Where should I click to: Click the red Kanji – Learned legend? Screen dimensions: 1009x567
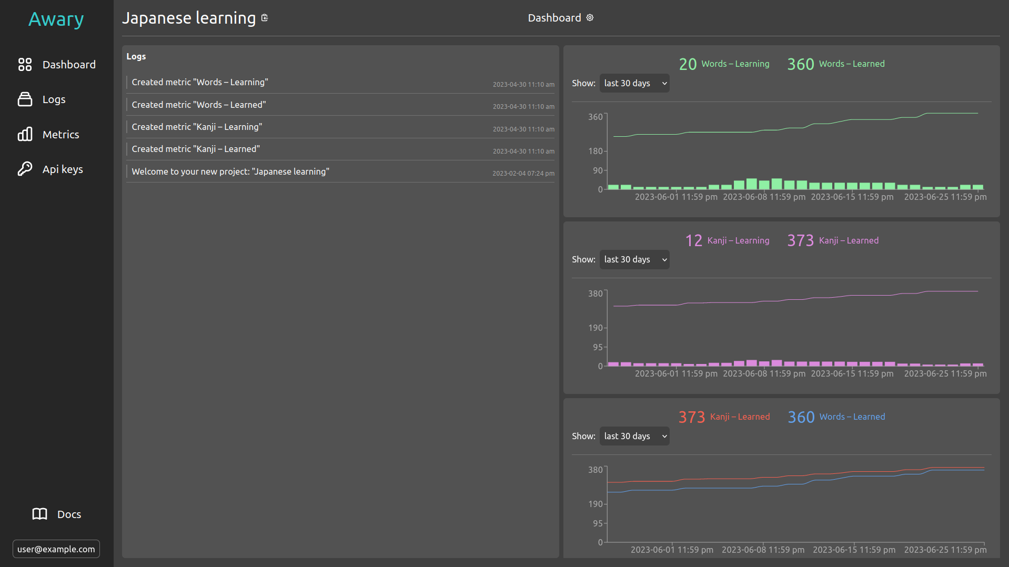(x=740, y=417)
